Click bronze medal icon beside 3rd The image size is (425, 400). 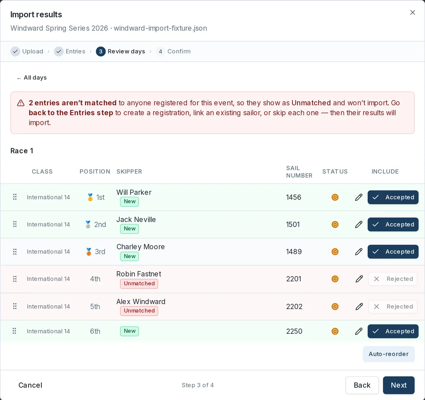pyautogui.click(x=89, y=252)
